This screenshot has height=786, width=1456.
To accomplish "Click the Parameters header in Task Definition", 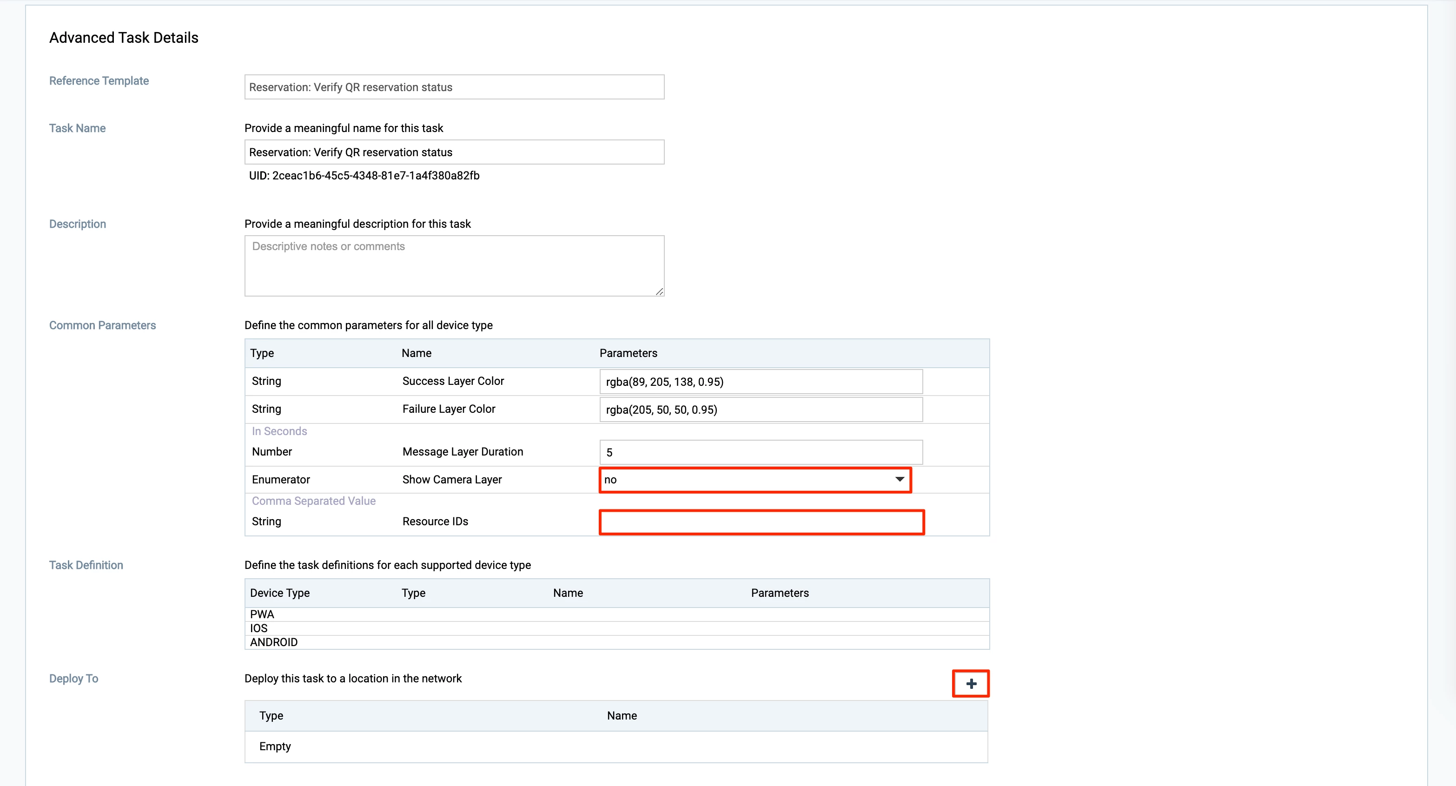I will [780, 593].
